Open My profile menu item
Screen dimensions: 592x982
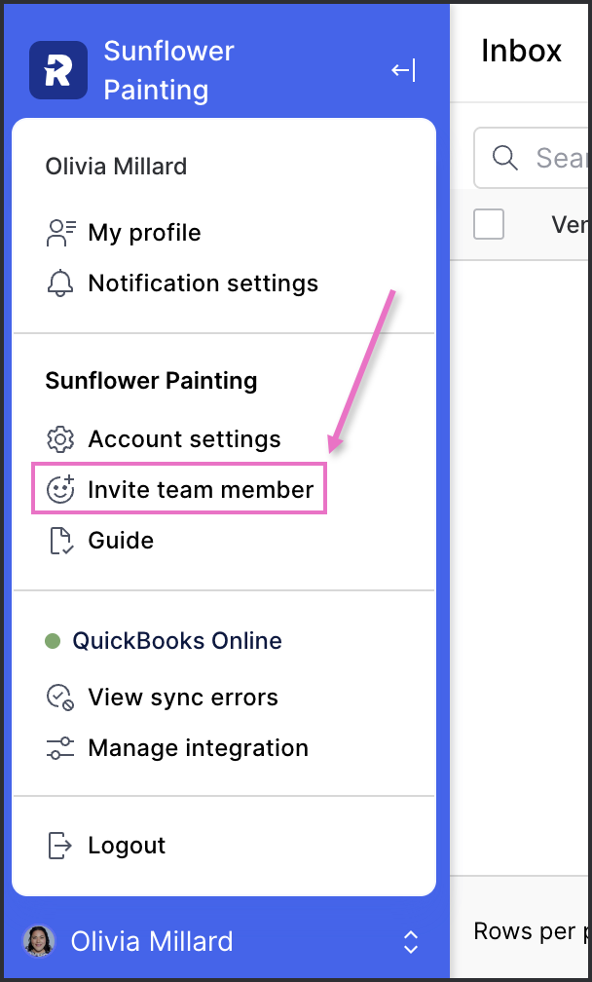144,233
